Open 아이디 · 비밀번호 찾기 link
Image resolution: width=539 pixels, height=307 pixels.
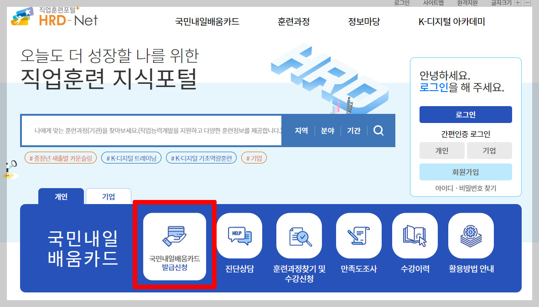pyautogui.click(x=466, y=188)
